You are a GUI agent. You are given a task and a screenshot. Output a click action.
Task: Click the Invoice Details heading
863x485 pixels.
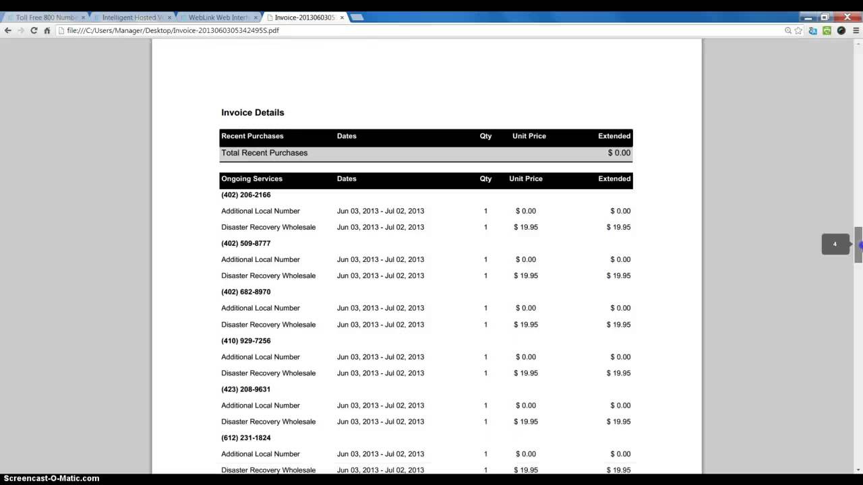click(x=253, y=112)
